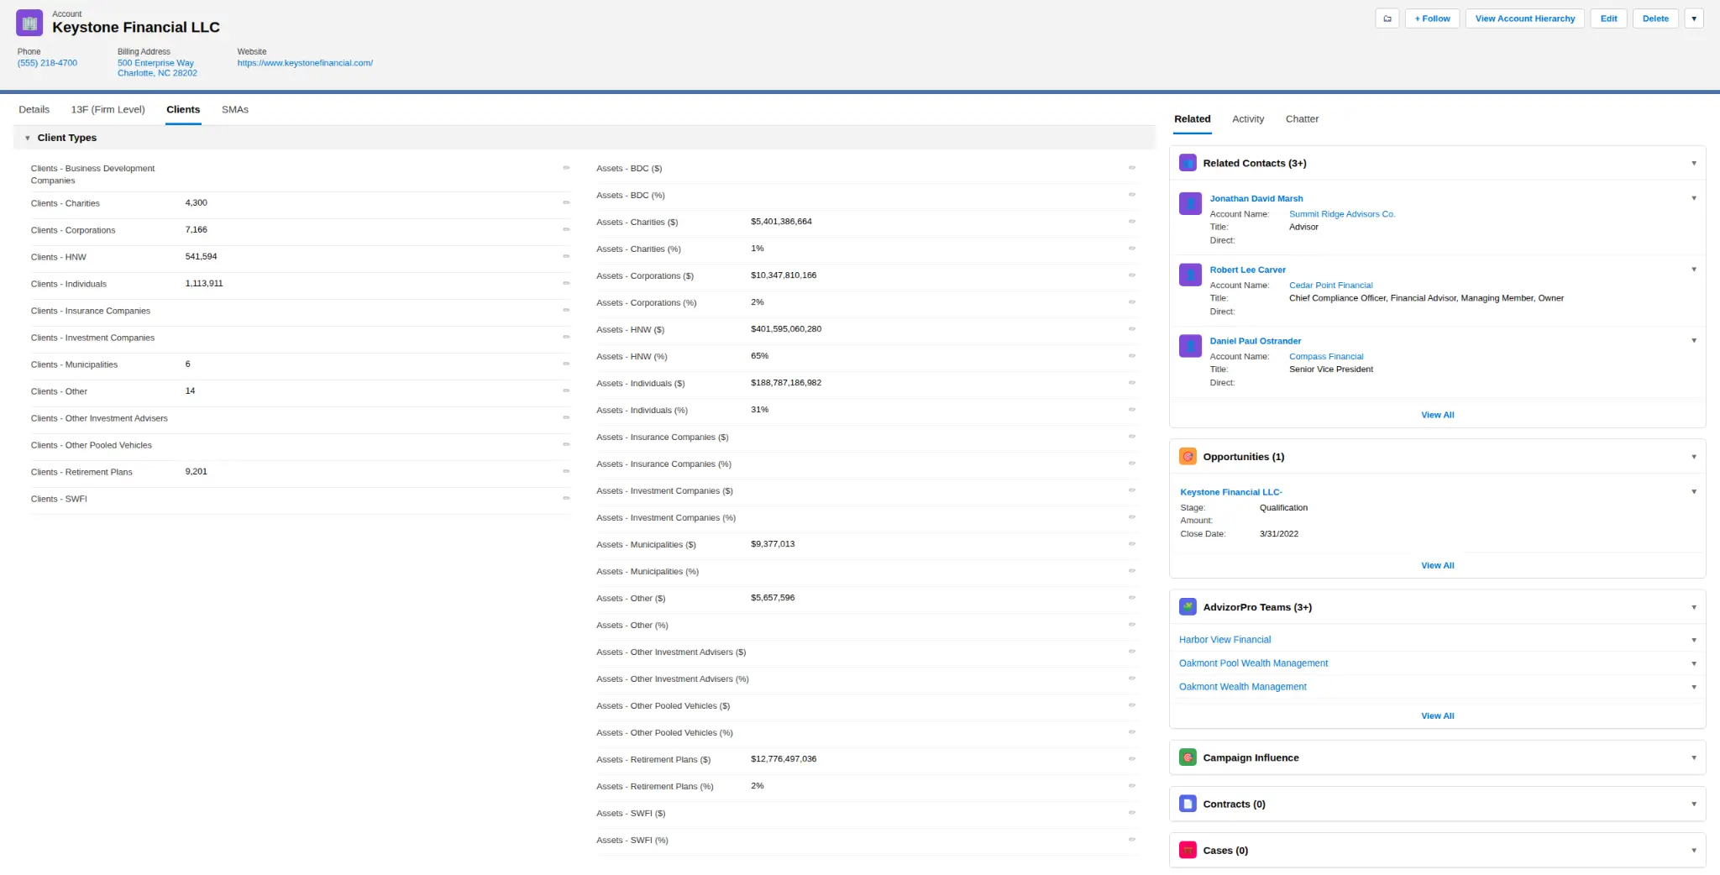Click Daniel Paul Ostrander's contact avatar icon
Screen dimensions: 1720x875
point(1190,346)
